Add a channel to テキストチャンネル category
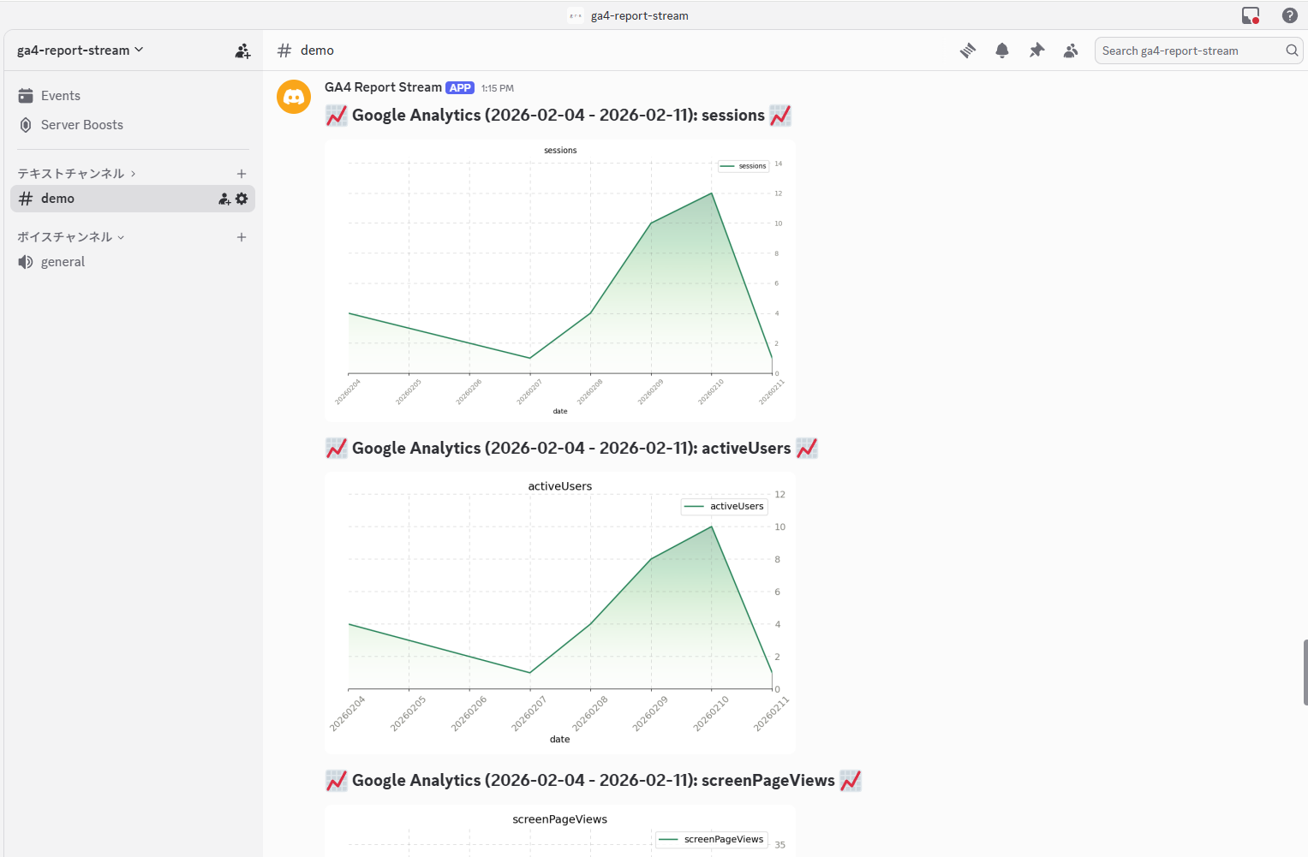Image resolution: width=1308 pixels, height=857 pixels. point(242,174)
